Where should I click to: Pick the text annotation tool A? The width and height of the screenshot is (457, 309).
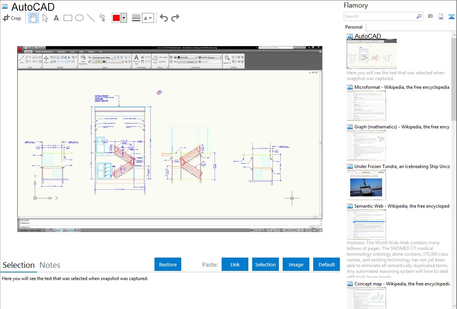click(56, 18)
